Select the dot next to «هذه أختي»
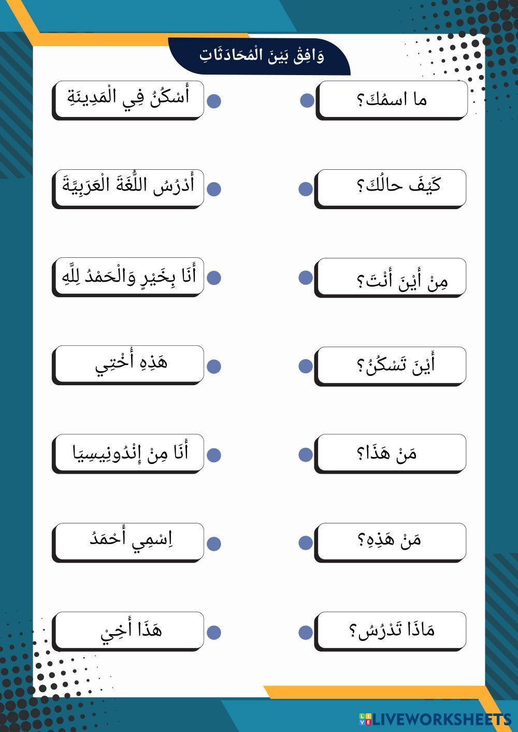 (x=214, y=367)
